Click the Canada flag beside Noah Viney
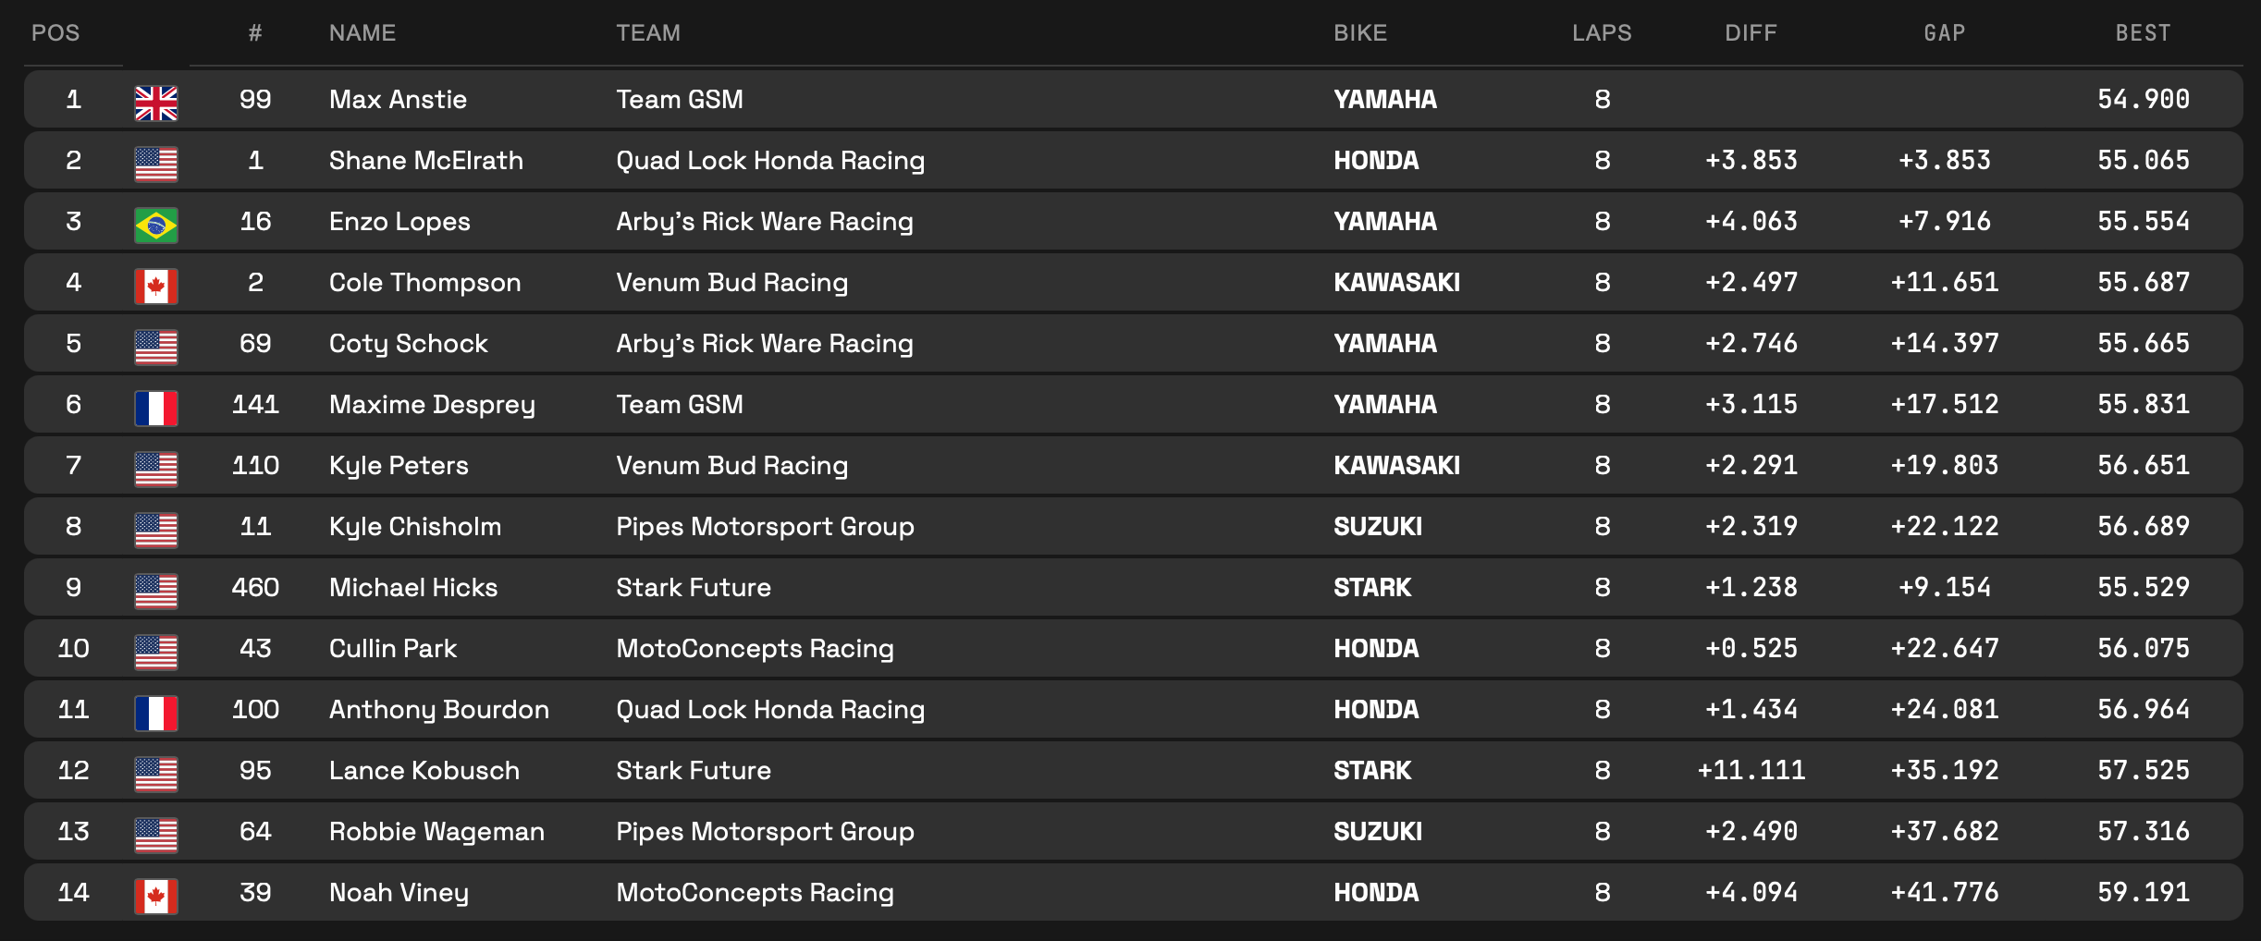Image resolution: width=2261 pixels, height=941 pixels. click(x=156, y=896)
